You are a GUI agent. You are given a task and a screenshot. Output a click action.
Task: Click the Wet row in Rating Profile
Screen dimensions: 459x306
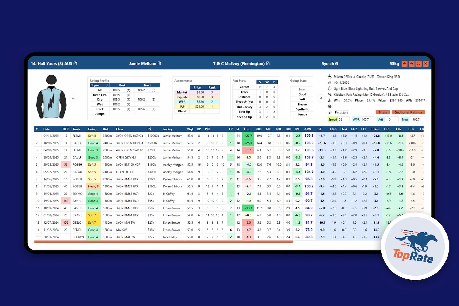(125, 104)
